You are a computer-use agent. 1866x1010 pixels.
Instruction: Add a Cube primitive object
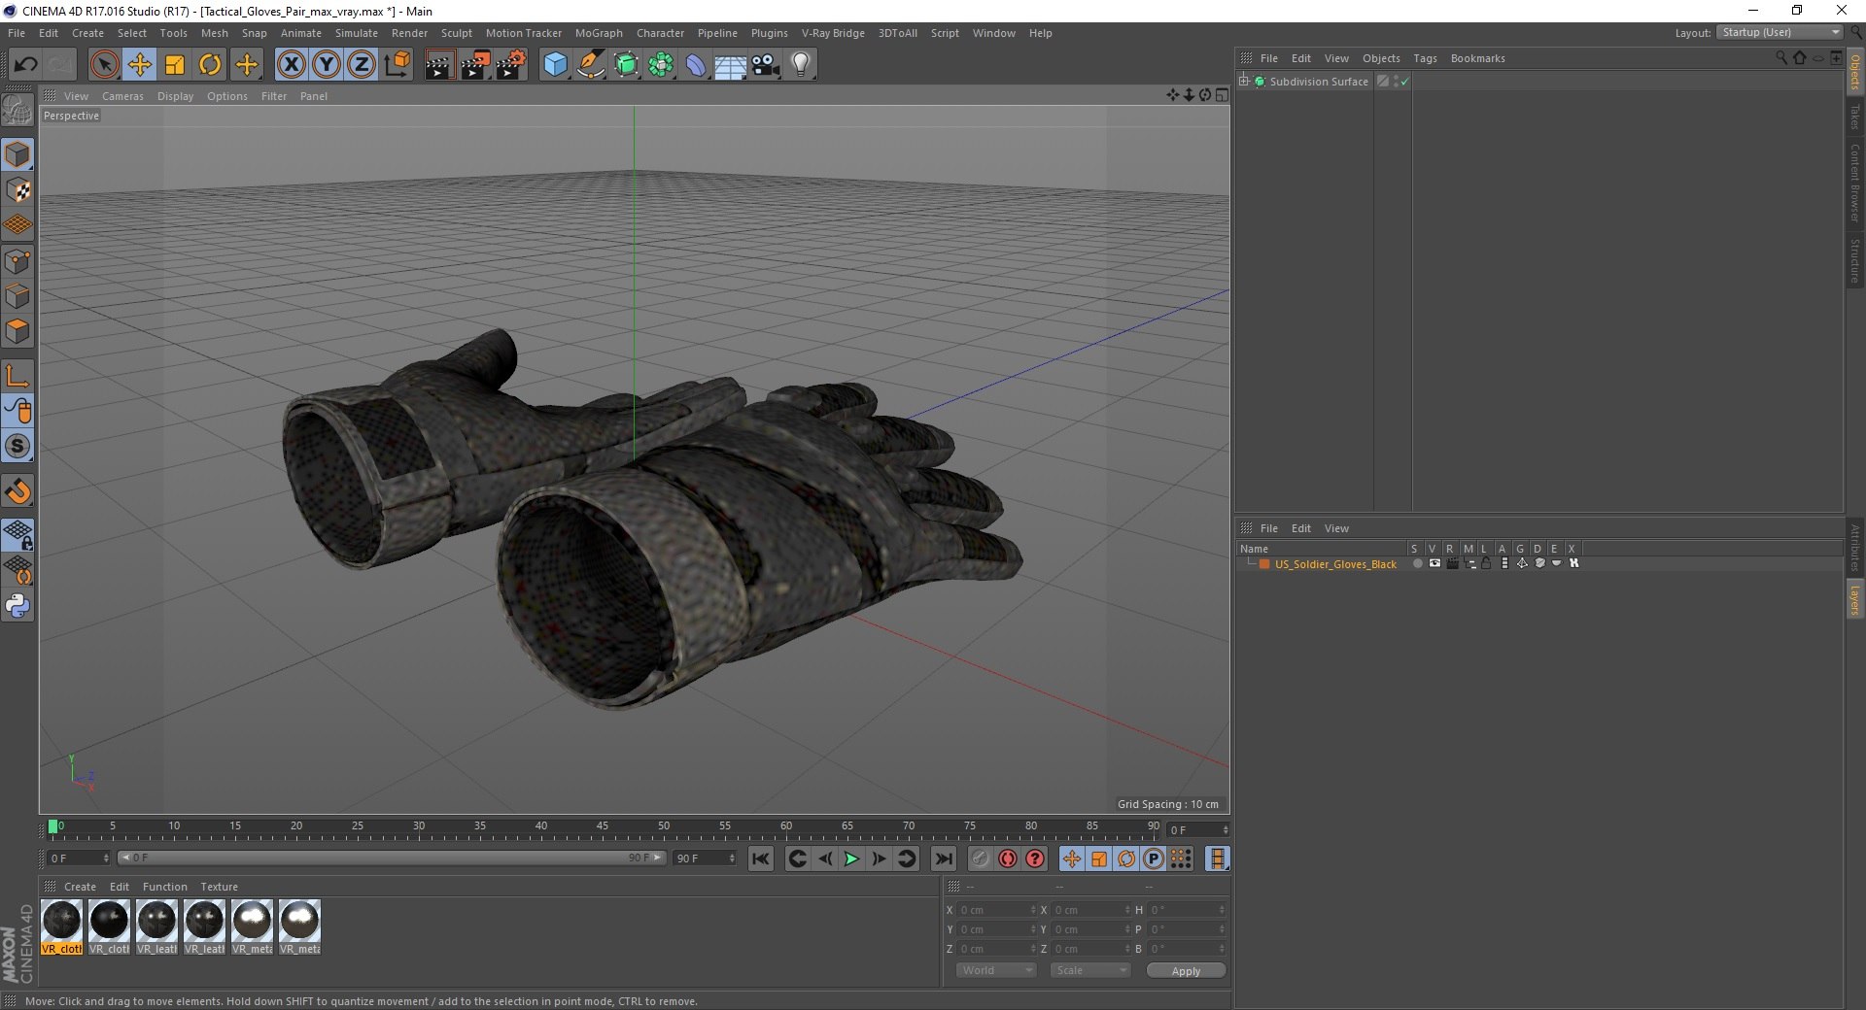click(555, 65)
